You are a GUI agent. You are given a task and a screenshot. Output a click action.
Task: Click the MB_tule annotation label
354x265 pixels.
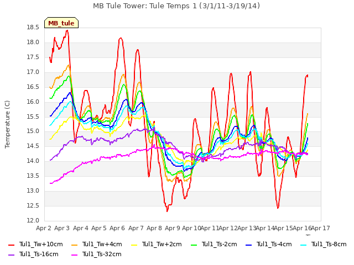[61, 23]
